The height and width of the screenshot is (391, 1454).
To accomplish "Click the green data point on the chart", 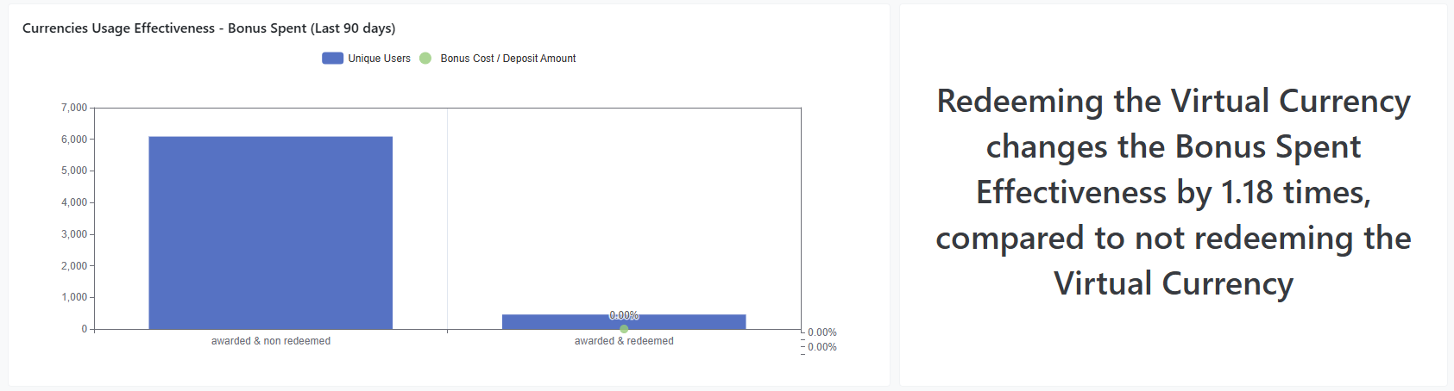I will tap(624, 329).
